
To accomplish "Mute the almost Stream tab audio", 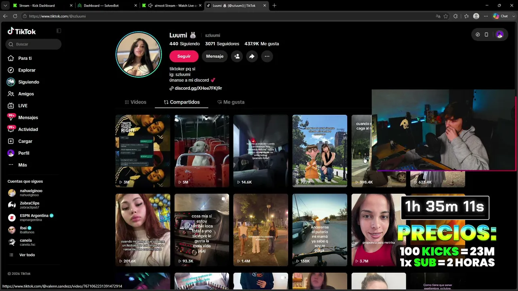I will pos(151,6).
